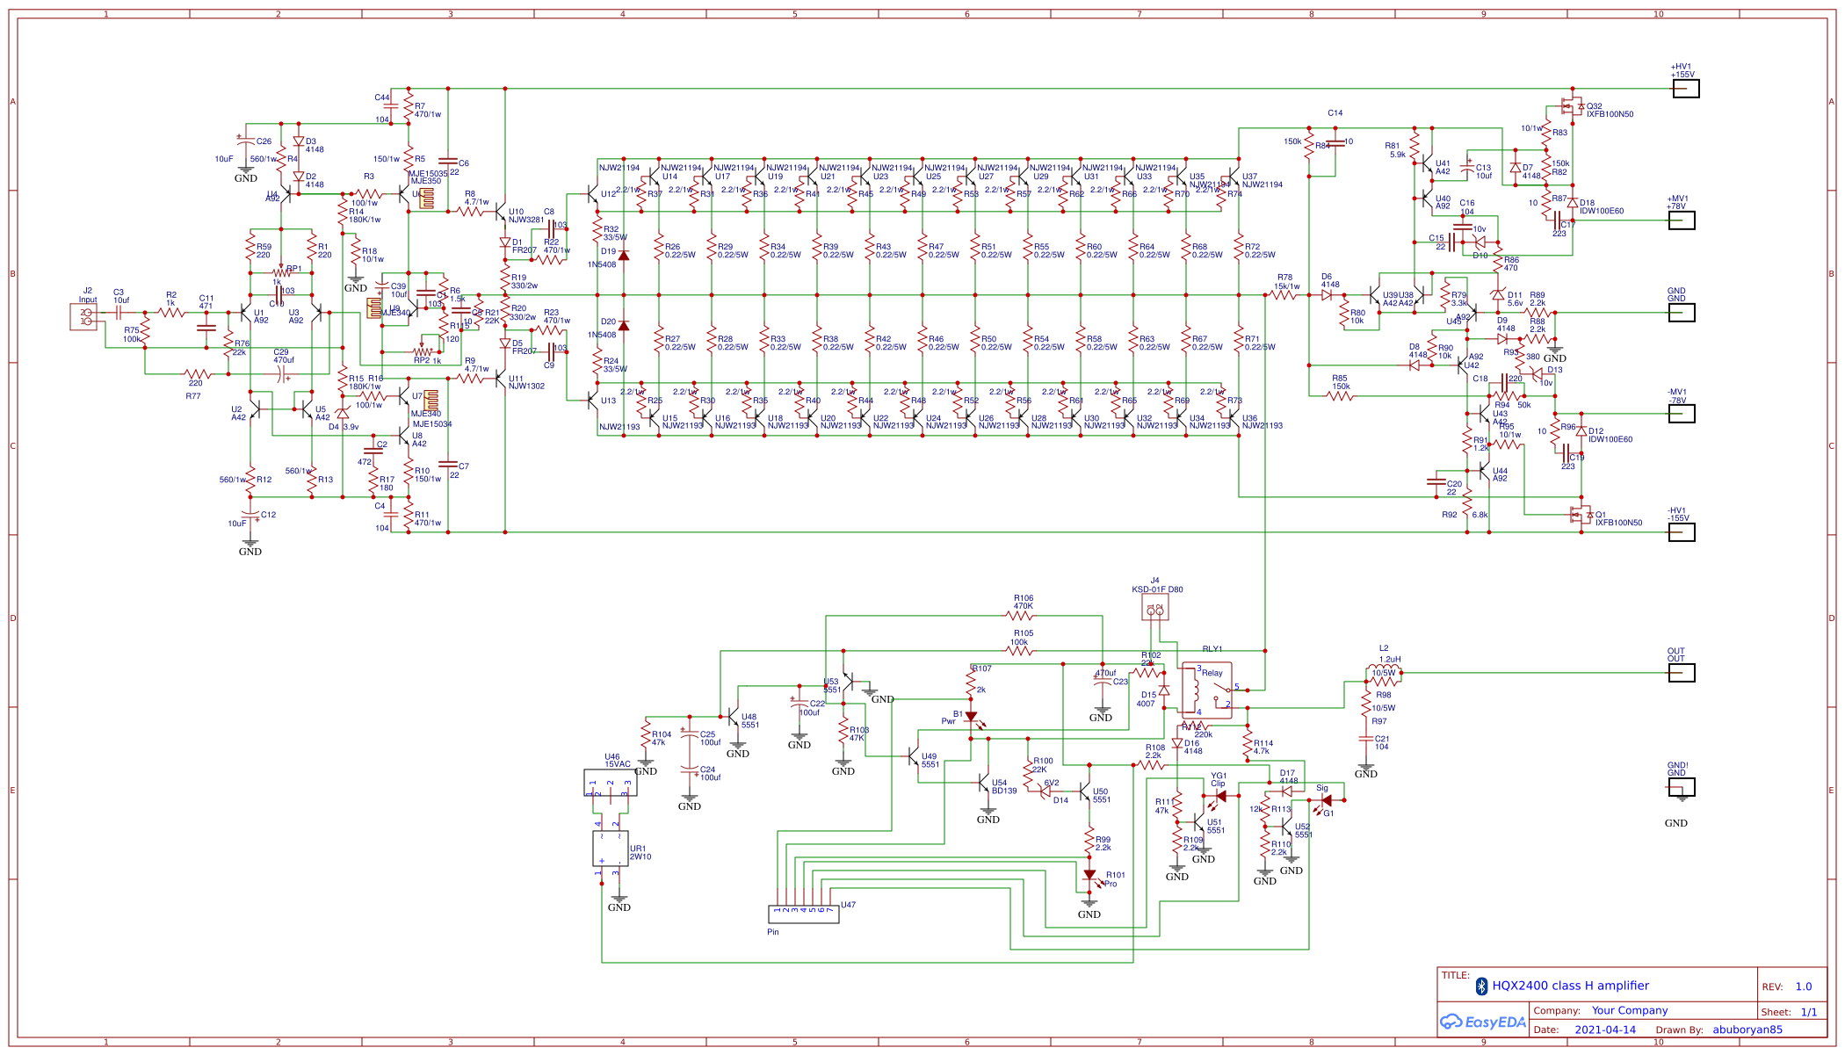Select the +HV1 +155V power port
The width and height of the screenshot is (1845, 1055).
(1686, 89)
